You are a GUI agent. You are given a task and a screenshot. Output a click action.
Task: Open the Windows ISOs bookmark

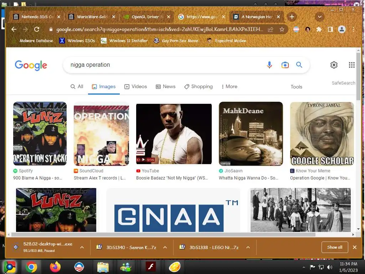[x=77, y=41]
